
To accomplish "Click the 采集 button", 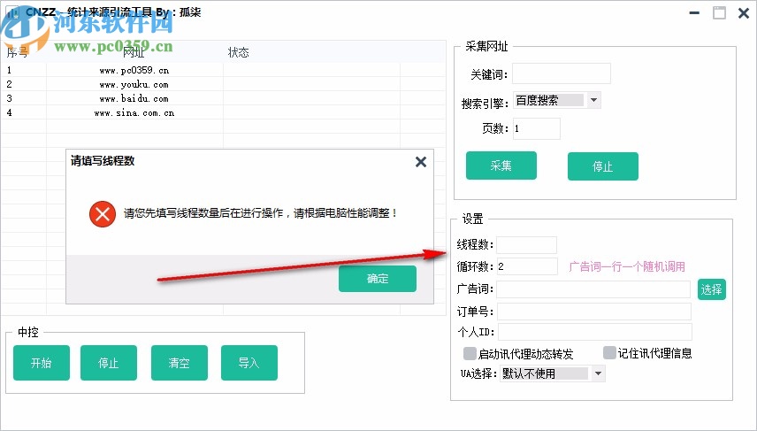I will (501, 165).
